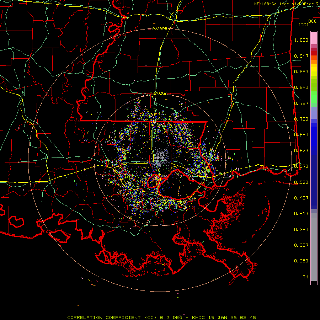Click the 0.680 scale value
Screen dimensions: 320x320
[x=301, y=134]
